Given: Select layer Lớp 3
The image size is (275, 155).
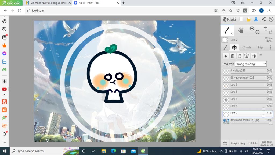Looking at the screenshot, I should tap(248, 107).
